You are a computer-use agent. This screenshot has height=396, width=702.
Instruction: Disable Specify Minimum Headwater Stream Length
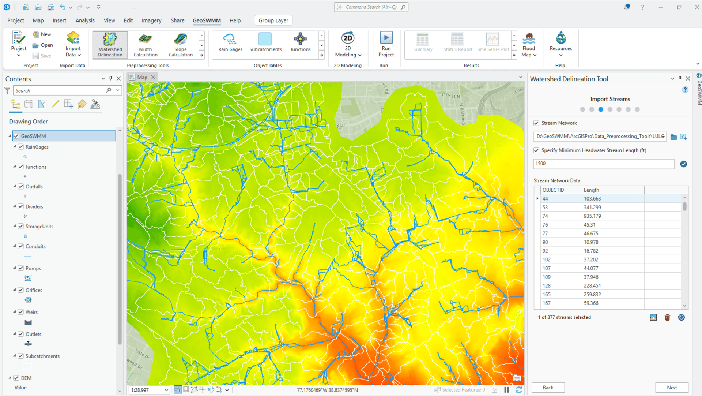click(536, 150)
